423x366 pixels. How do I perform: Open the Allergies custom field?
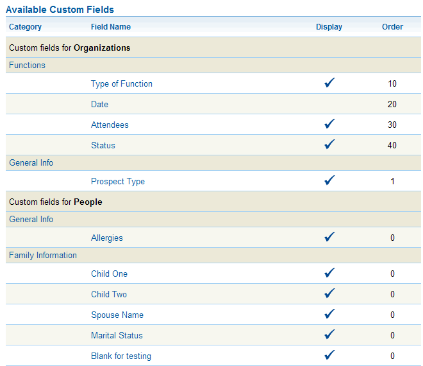[107, 238]
